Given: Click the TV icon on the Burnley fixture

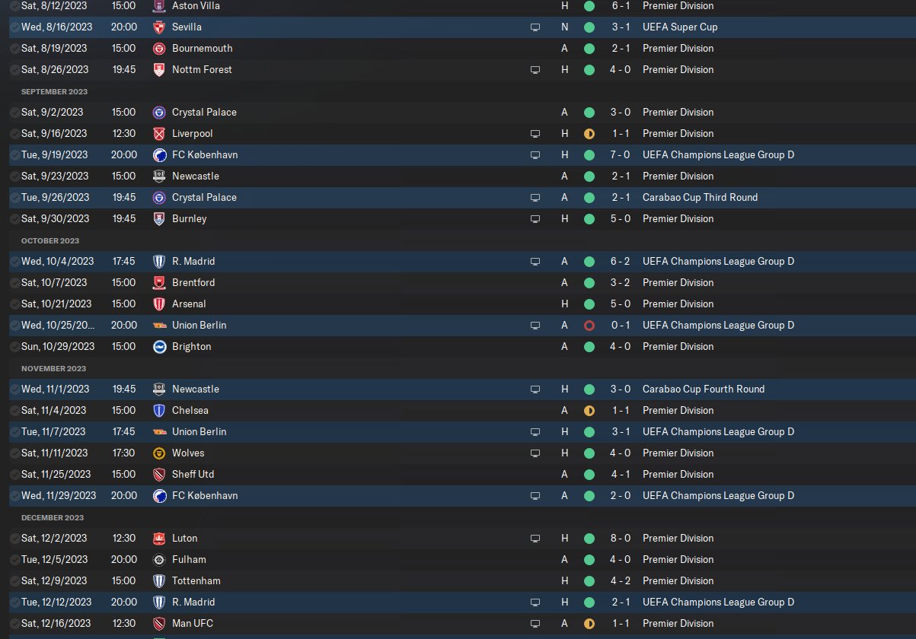Looking at the screenshot, I should [535, 218].
